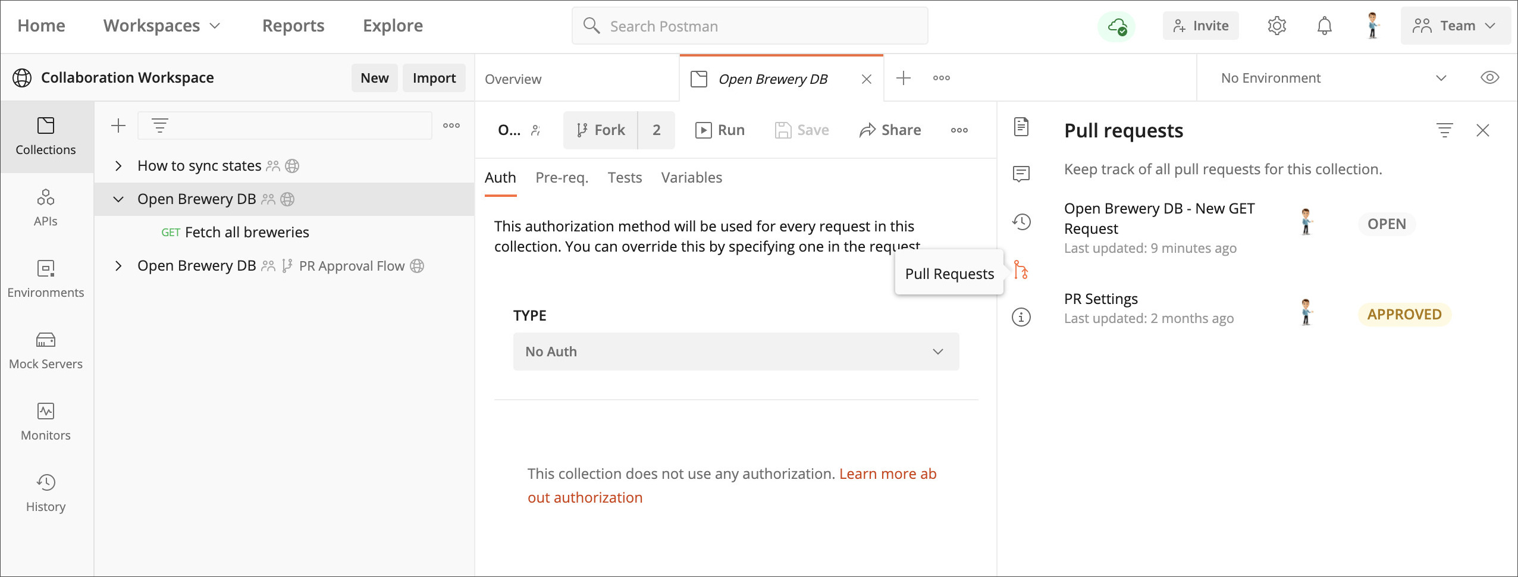Open the No Environment selector
Screen dimensions: 1518x577
click(x=1332, y=78)
